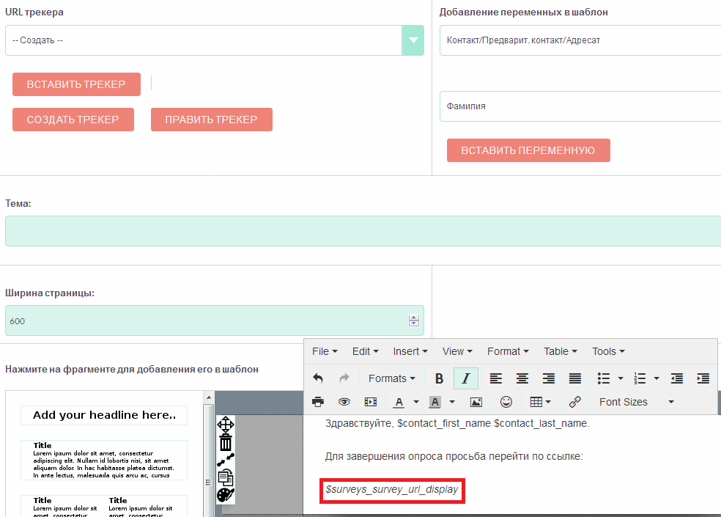This screenshot has width=721, height=517.
Task: Open the Tools menu
Action: click(608, 351)
